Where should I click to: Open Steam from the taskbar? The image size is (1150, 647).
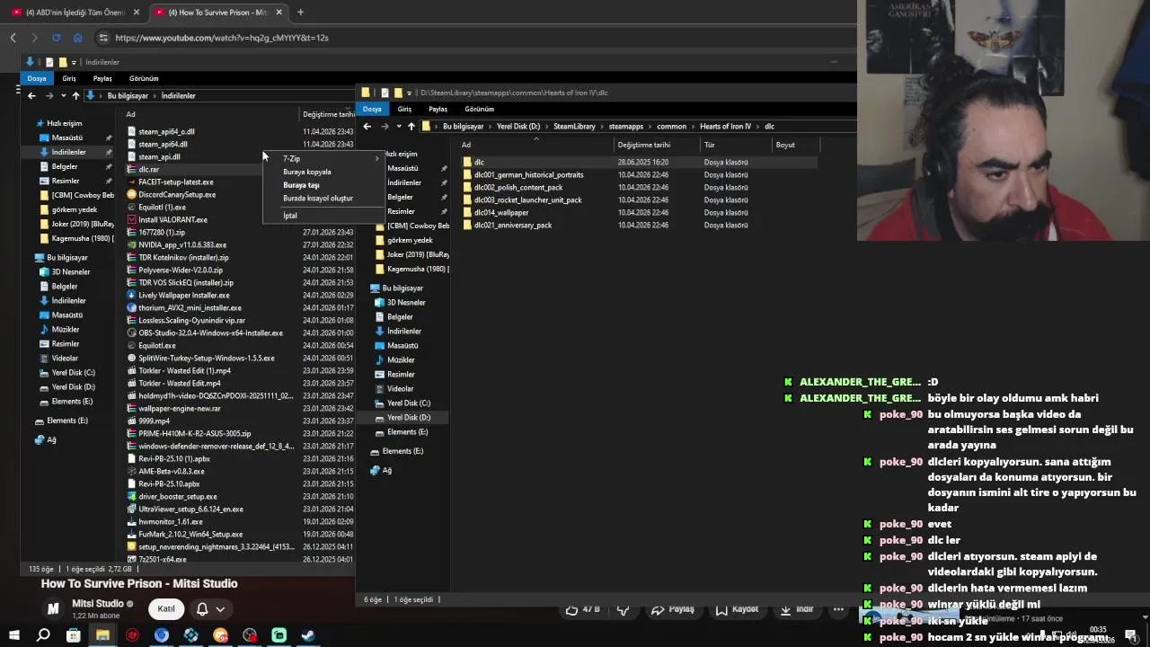click(308, 635)
